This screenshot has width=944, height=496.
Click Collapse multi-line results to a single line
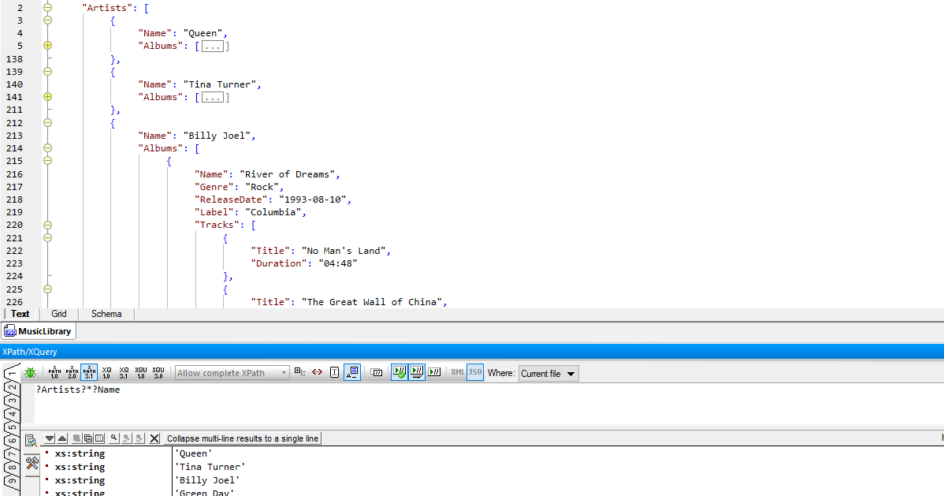click(242, 438)
